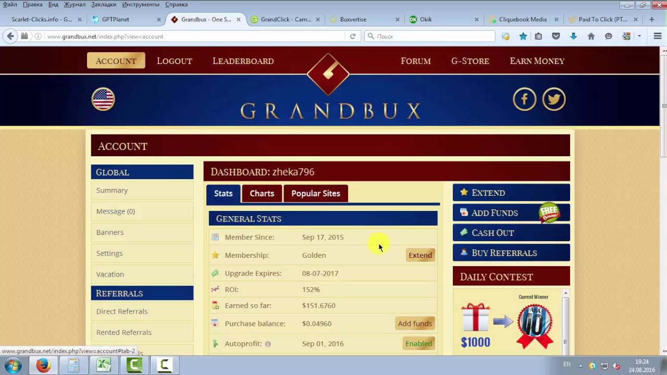Click the browser back arrow
The height and width of the screenshot is (375, 667).
tap(10, 36)
